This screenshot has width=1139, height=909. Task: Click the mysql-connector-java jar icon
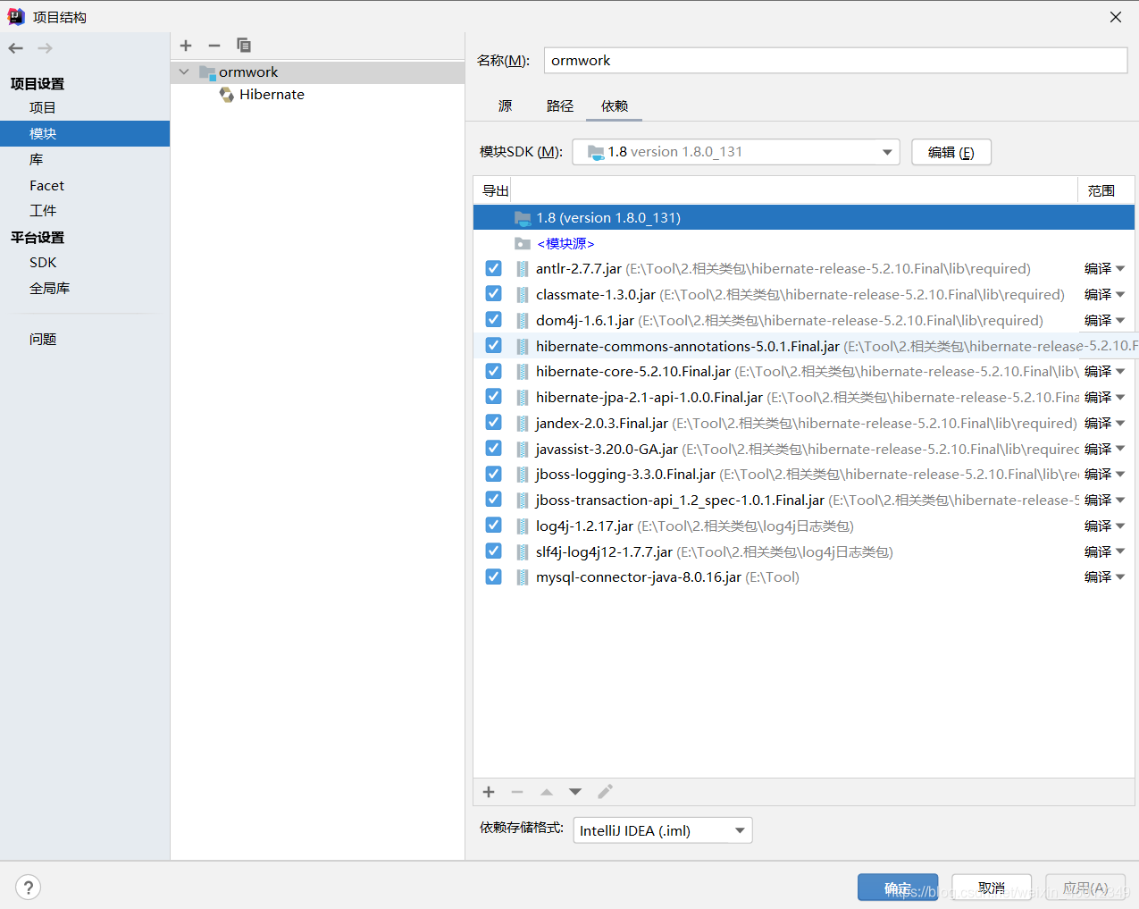[523, 577]
